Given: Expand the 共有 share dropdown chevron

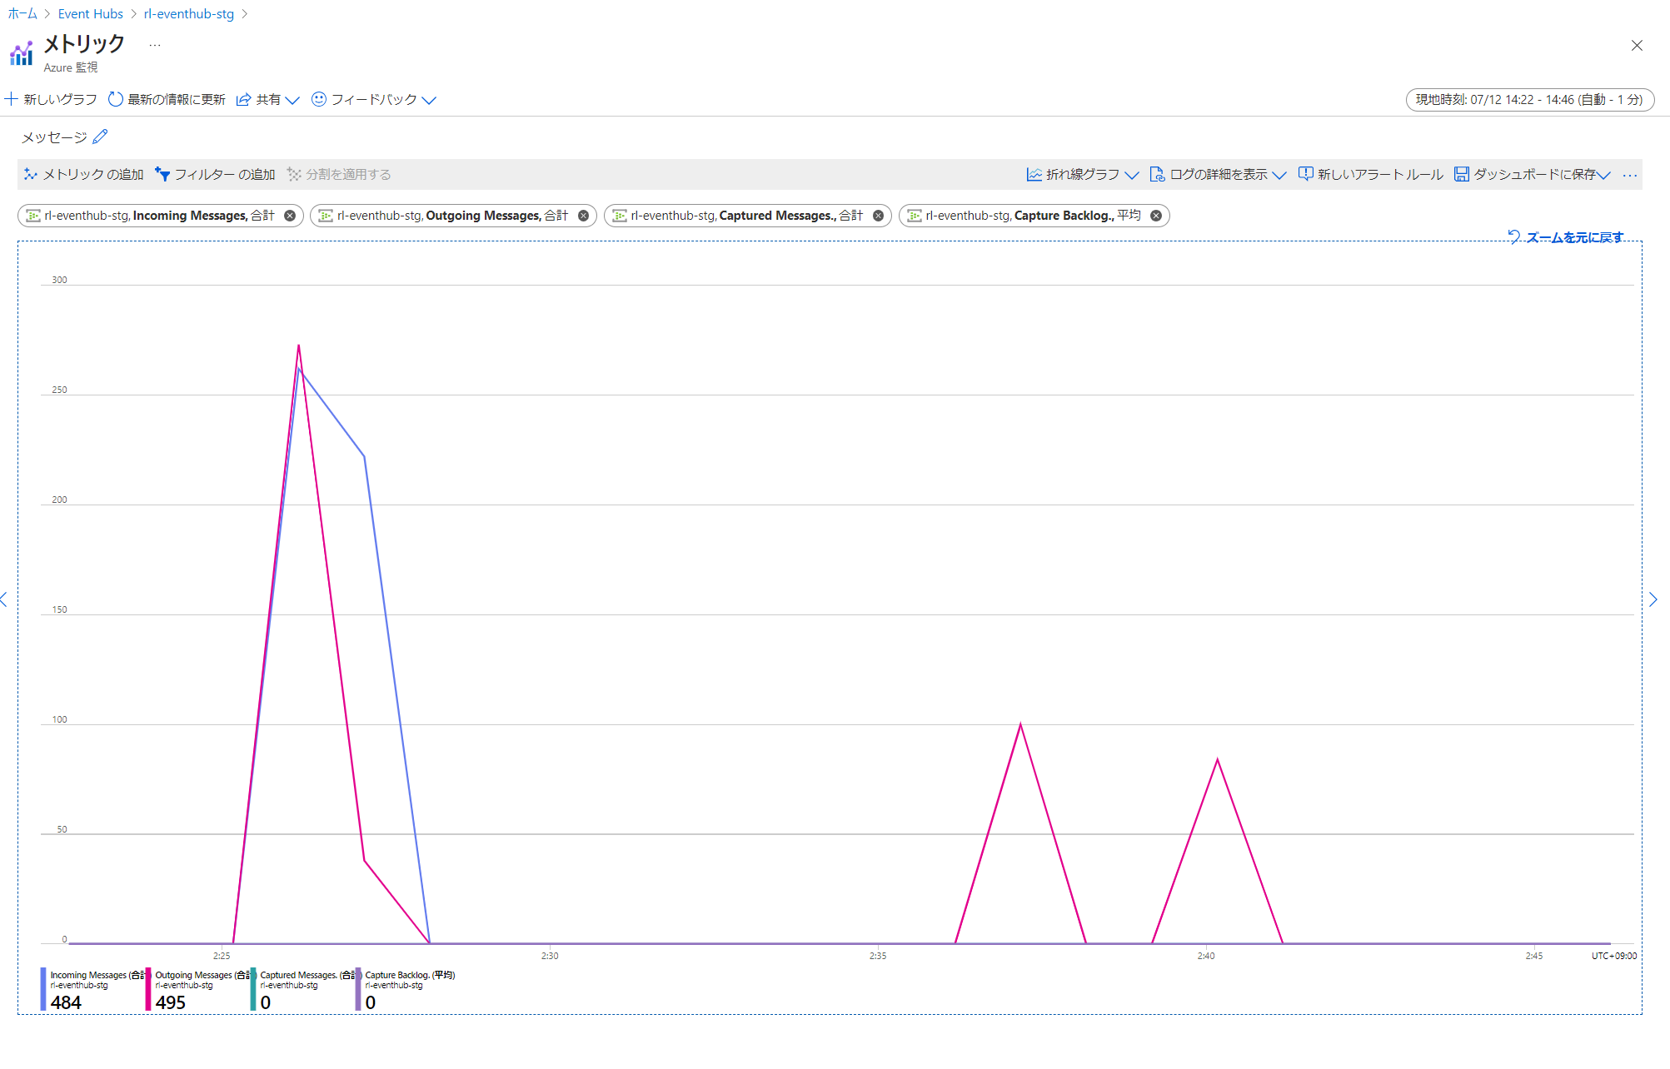Looking at the screenshot, I should 293,99.
